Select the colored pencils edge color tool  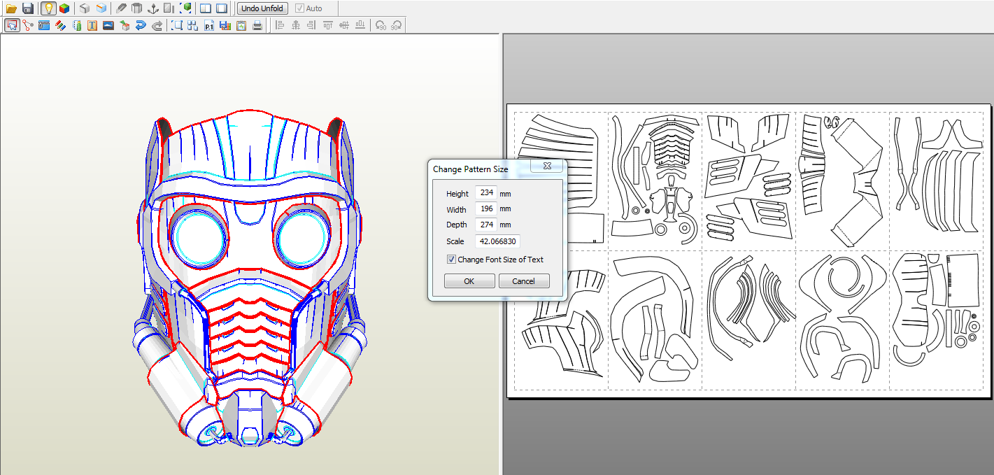coord(60,26)
